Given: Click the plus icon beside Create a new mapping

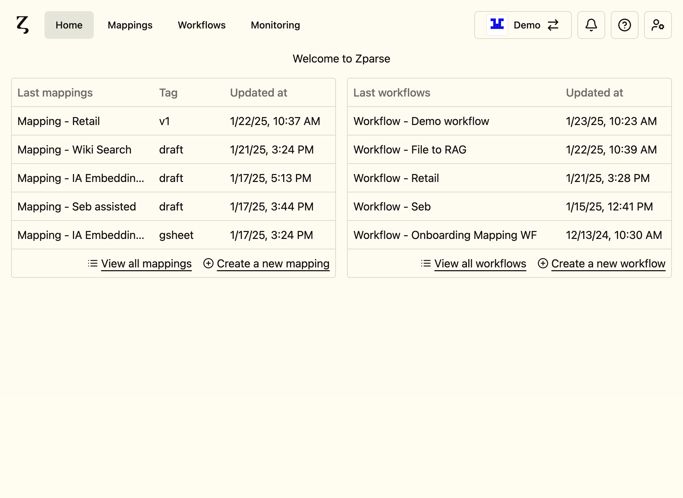Looking at the screenshot, I should click(x=208, y=263).
